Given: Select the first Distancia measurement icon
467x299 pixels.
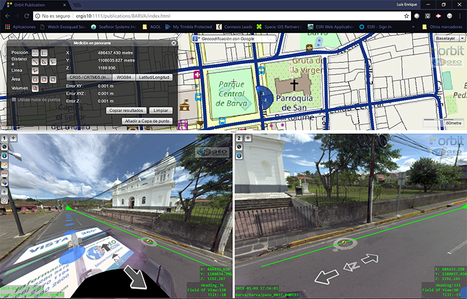Looking at the screenshot, I should tap(35, 62).
